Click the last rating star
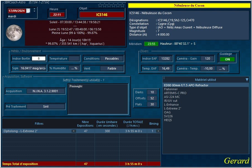 [x=122, y=6]
